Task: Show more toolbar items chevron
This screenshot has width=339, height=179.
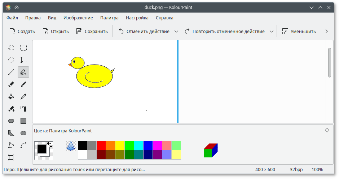Action: pyautogui.click(x=327, y=32)
